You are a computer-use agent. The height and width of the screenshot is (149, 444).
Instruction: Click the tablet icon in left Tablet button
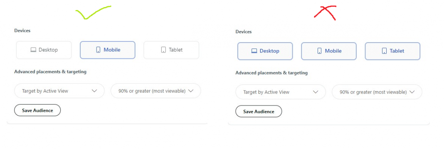pyautogui.click(x=163, y=50)
